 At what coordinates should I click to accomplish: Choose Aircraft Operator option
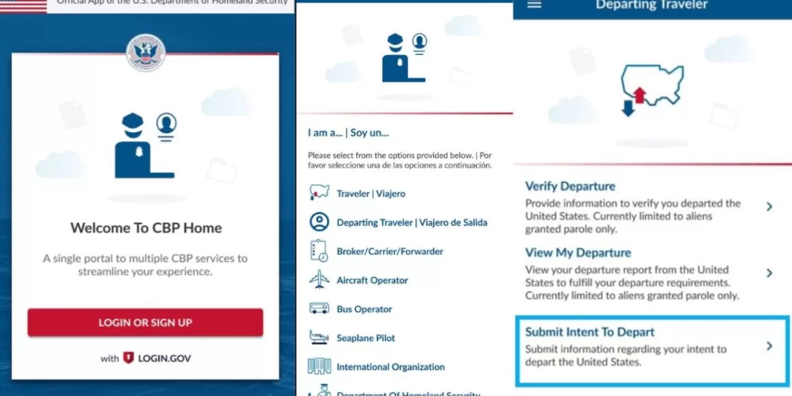[372, 281]
